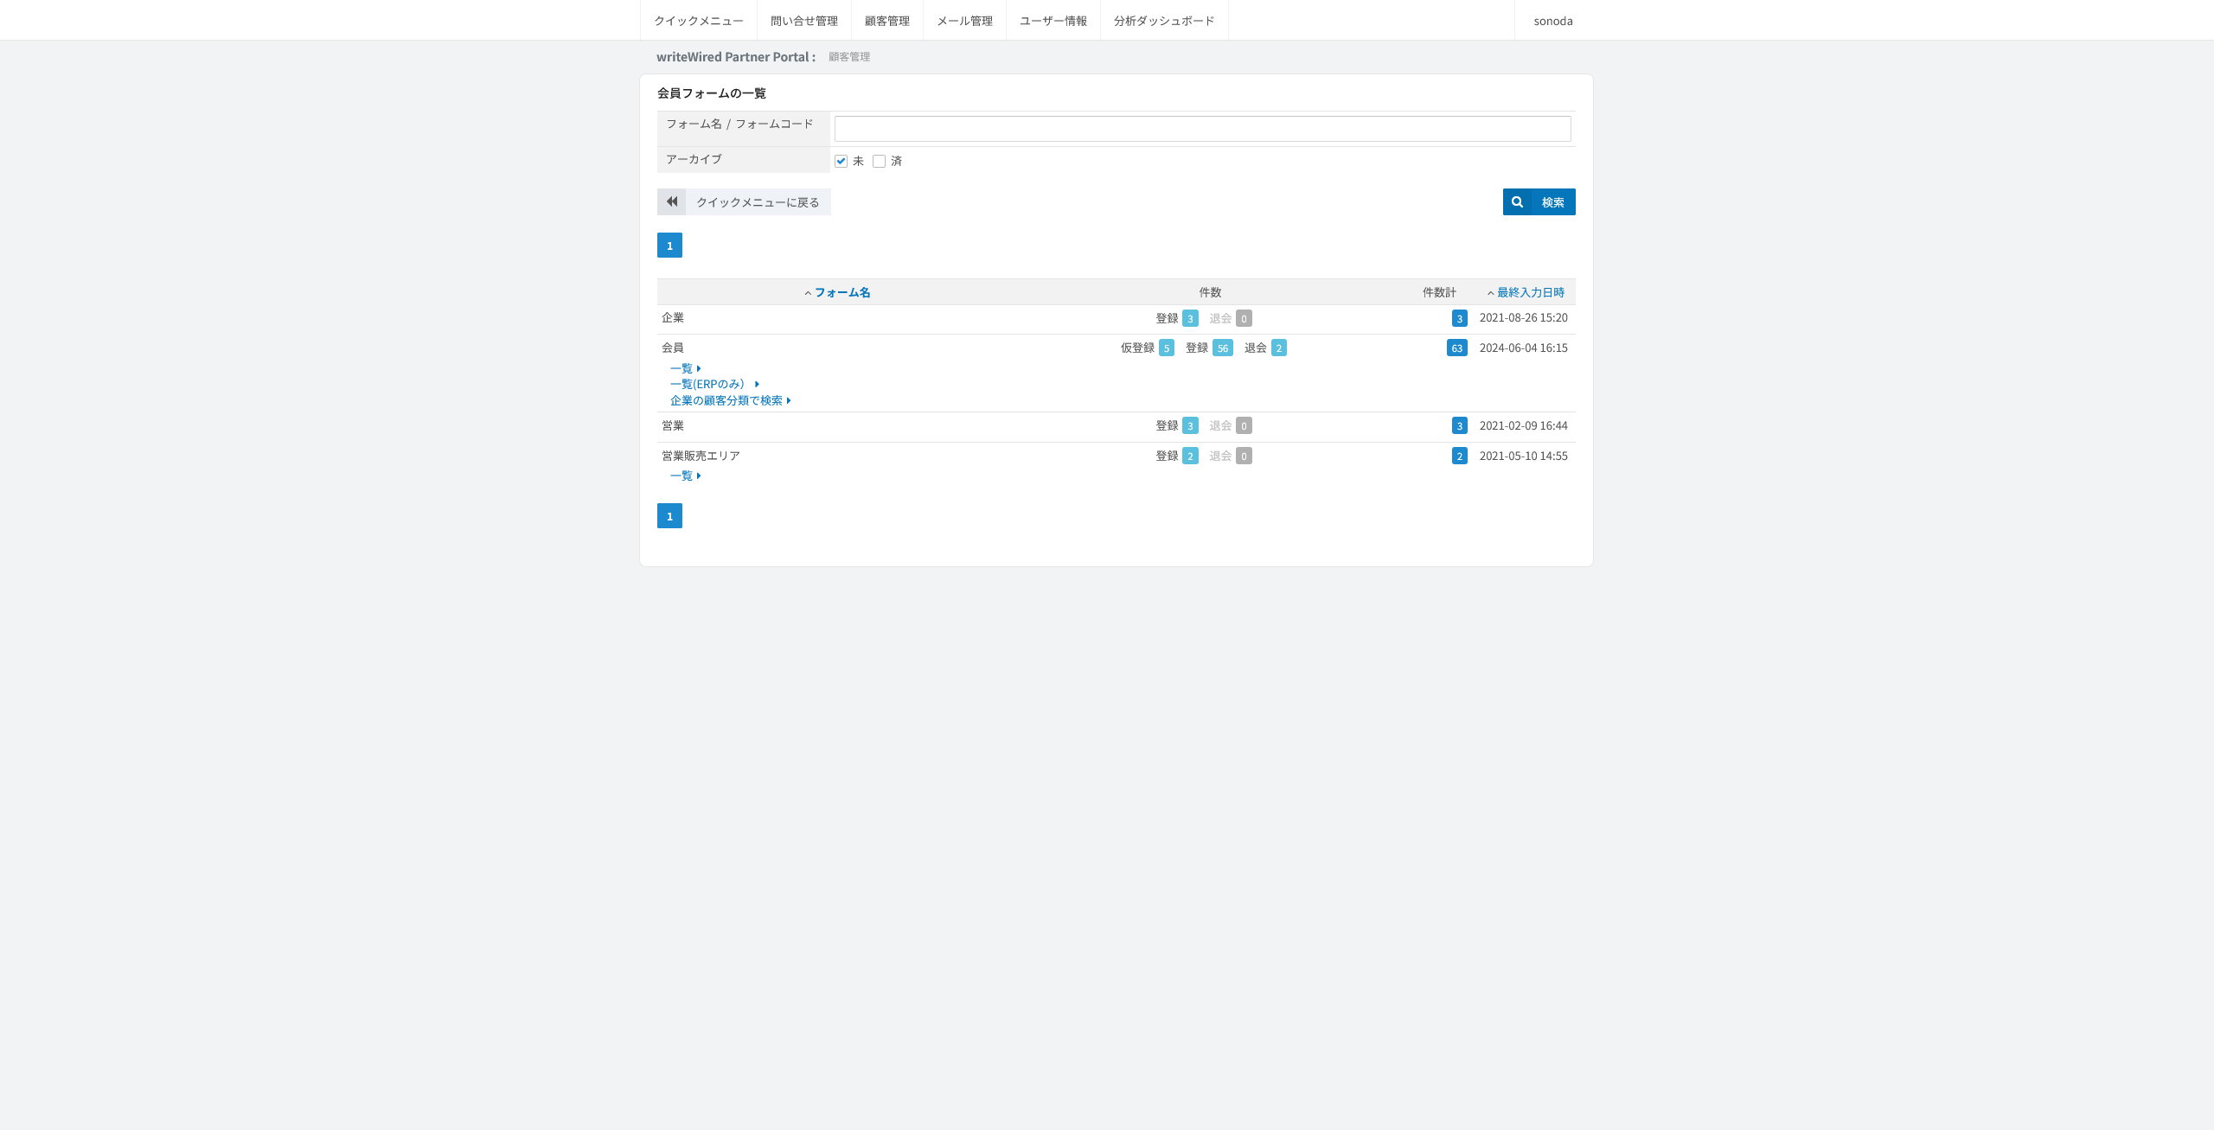Open 企業の顧客分類で検索 link
The image size is (2214, 1130).
730,400
